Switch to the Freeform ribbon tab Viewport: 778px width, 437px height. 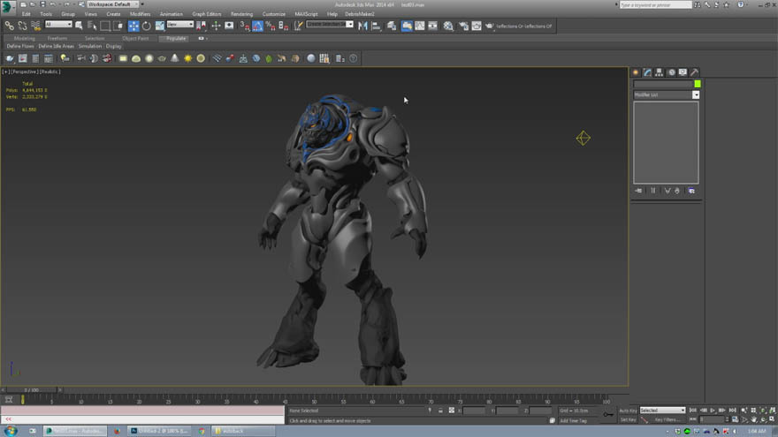click(57, 38)
